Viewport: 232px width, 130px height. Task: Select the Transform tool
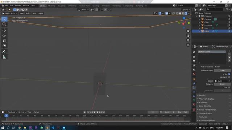point(4,46)
